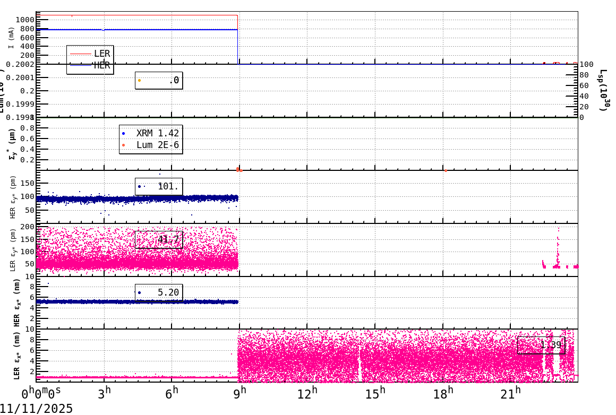Click the 5.20 value box in the HER εx panel
The image size is (616, 415).
[159, 292]
